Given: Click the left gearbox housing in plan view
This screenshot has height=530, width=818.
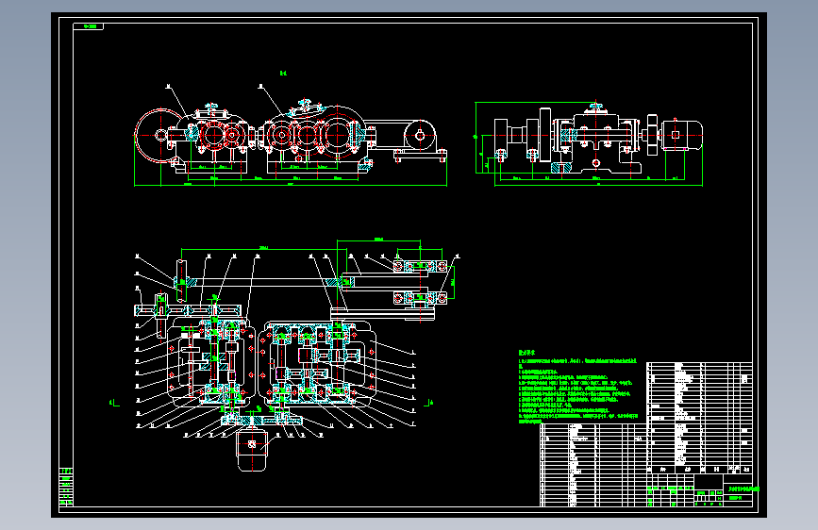Looking at the screenshot, I should (210, 360).
